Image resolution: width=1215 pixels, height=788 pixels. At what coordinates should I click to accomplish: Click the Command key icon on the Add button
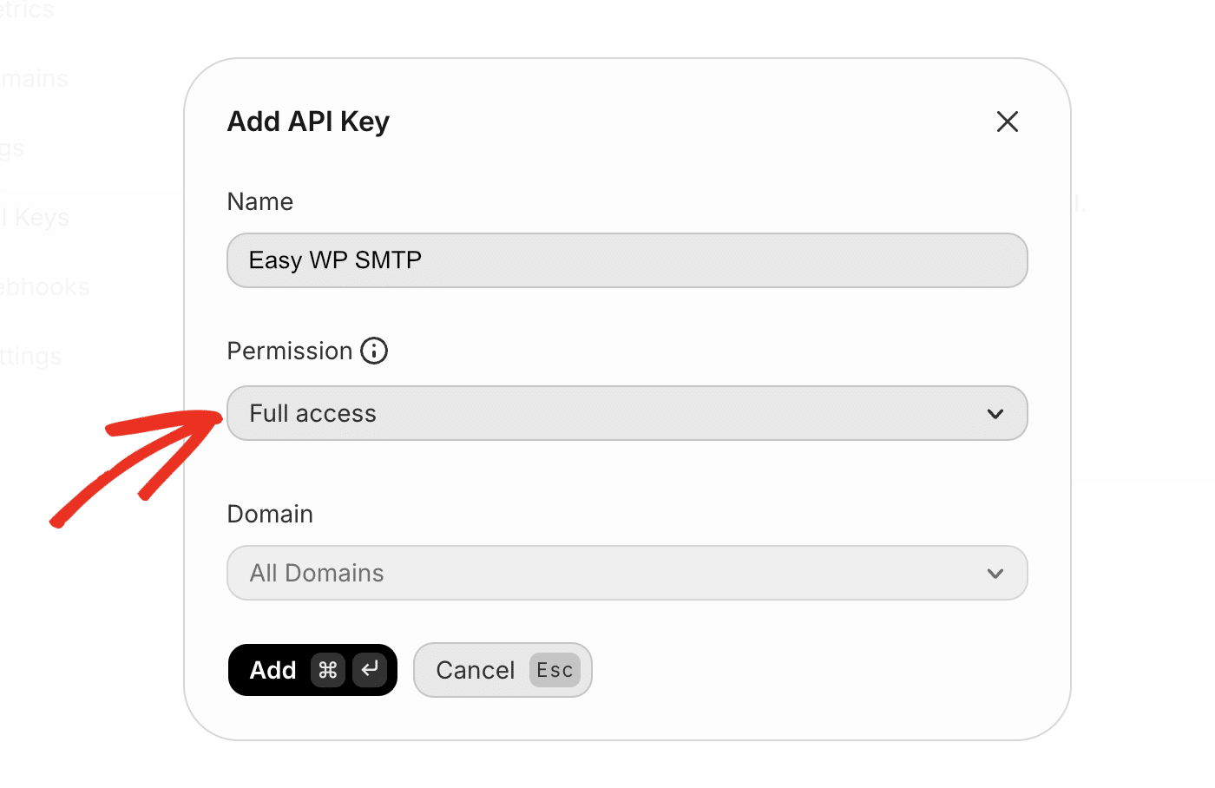click(x=330, y=670)
